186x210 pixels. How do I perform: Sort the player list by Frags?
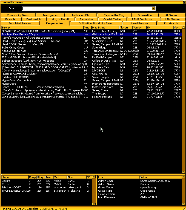tap(32, 177)
